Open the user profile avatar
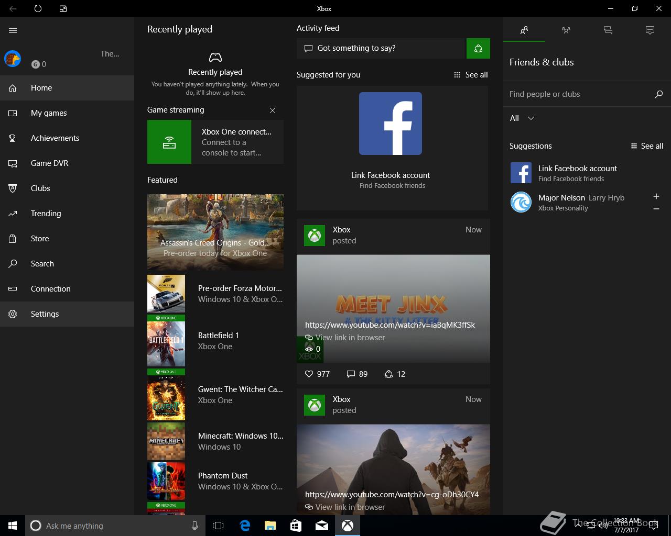Viewport: 671px width, 536px height. pyautogui.click(x=13, y=59)
